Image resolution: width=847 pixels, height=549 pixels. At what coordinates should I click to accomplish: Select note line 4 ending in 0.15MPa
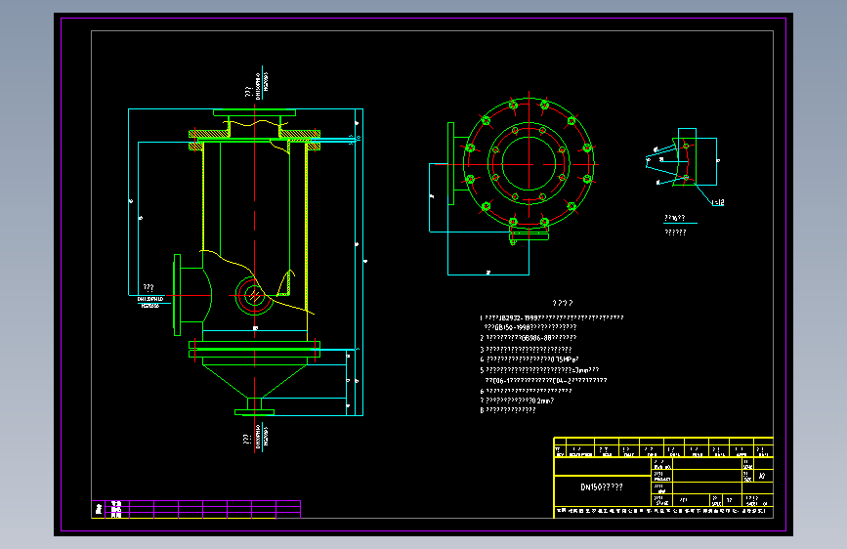coord(529,359)
